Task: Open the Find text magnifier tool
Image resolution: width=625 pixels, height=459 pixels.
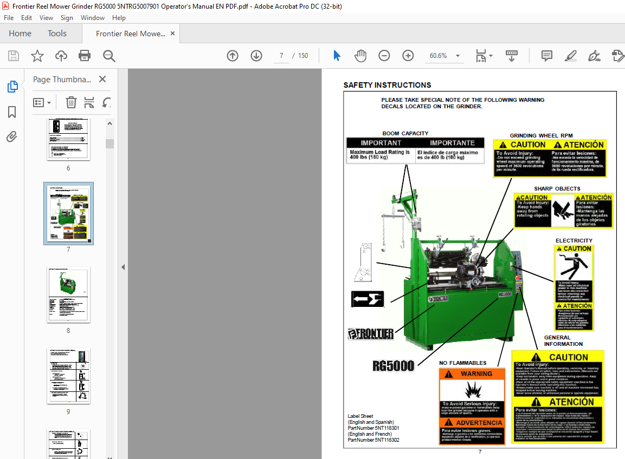Action: point(109,56)
